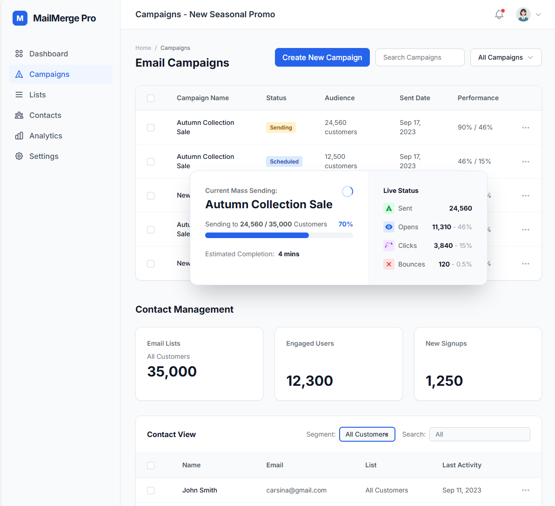Click the notification bell icon
The height and width of the screenshot is (506, 555).
[x=499, y=14]
